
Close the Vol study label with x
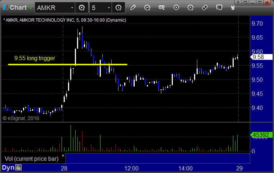[x=63, y=155]
